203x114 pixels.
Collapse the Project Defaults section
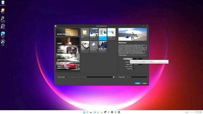[133, 55]
